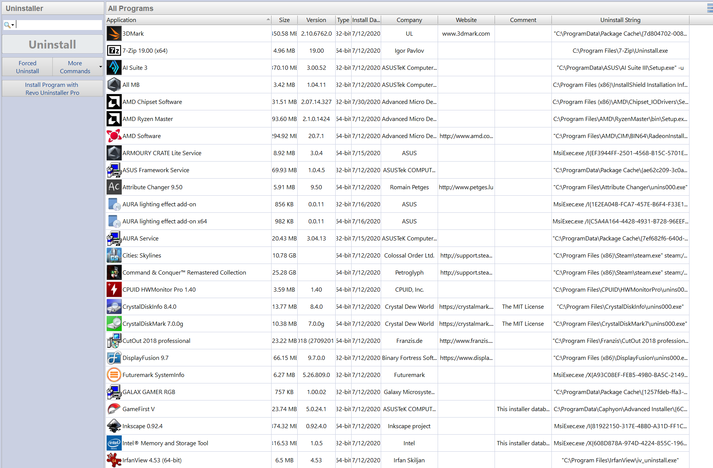Click the Irfan Skiljan company cell
The width and height of the screenshot is (713, 468).
[409, 460]
